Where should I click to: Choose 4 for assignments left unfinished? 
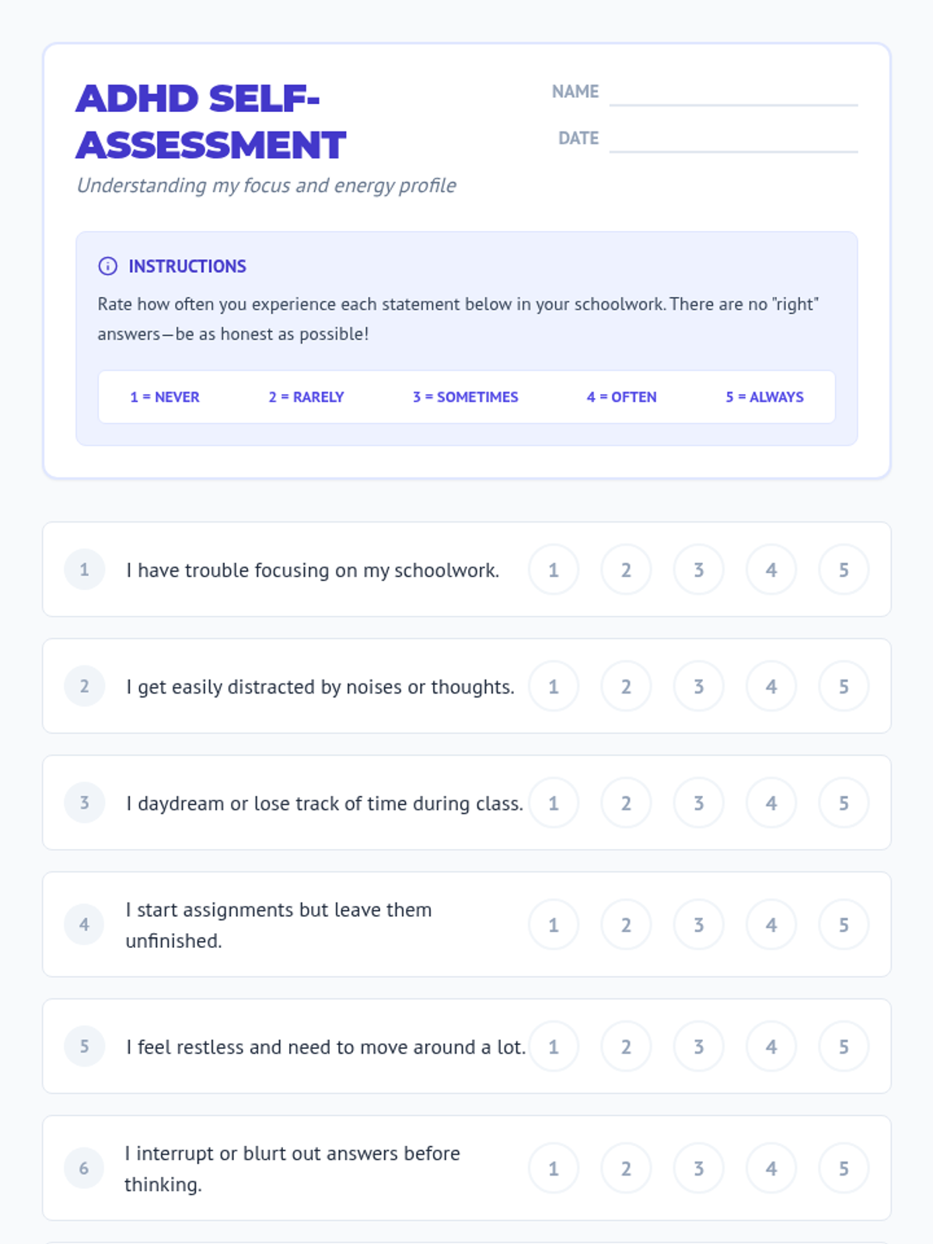[771, 924]
